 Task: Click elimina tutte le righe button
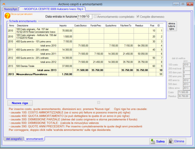(172, 26)
